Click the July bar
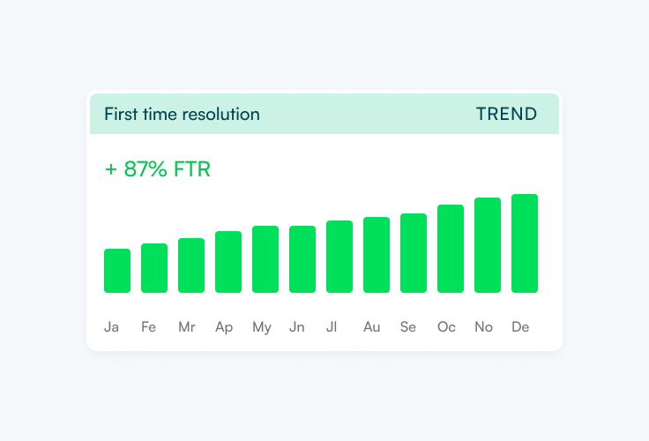 coord(339,257)
